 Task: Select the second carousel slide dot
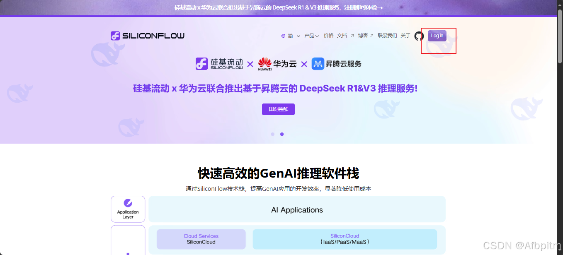pos(282,134)
